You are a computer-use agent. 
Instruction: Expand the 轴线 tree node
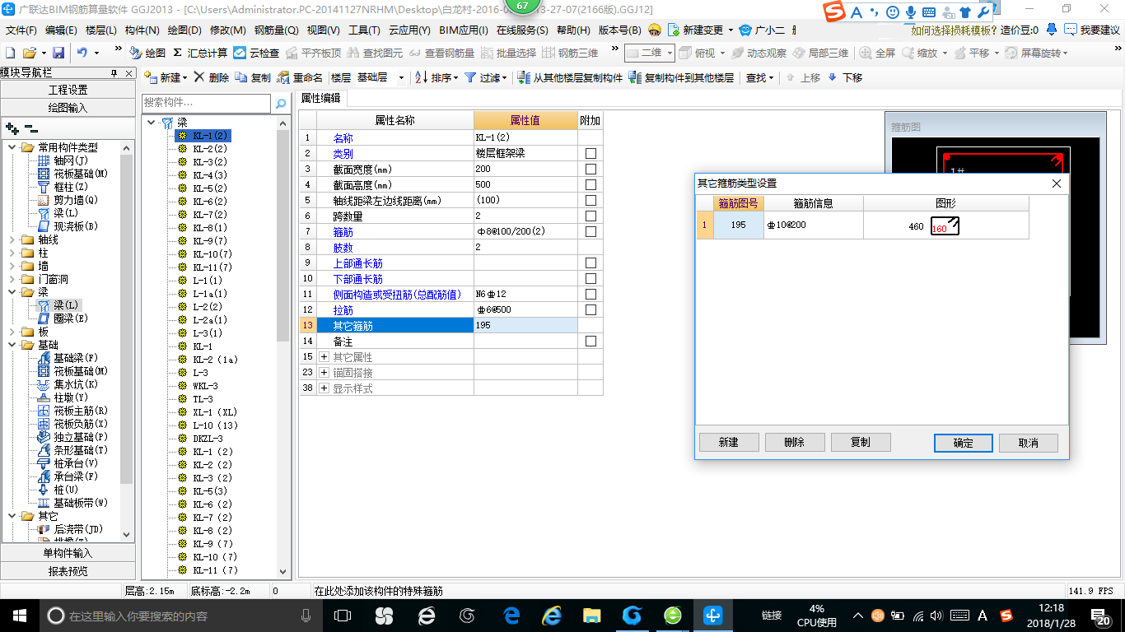click(x=12, y=239)
